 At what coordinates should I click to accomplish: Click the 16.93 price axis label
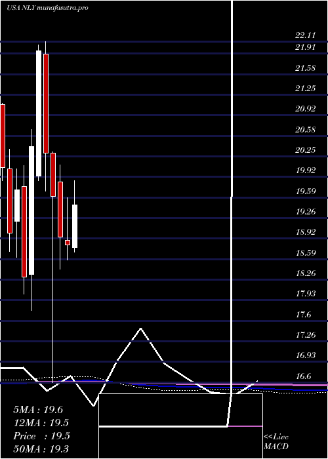pos(306,355)
